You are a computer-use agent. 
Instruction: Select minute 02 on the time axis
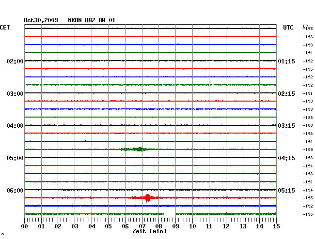click(58, 226)
